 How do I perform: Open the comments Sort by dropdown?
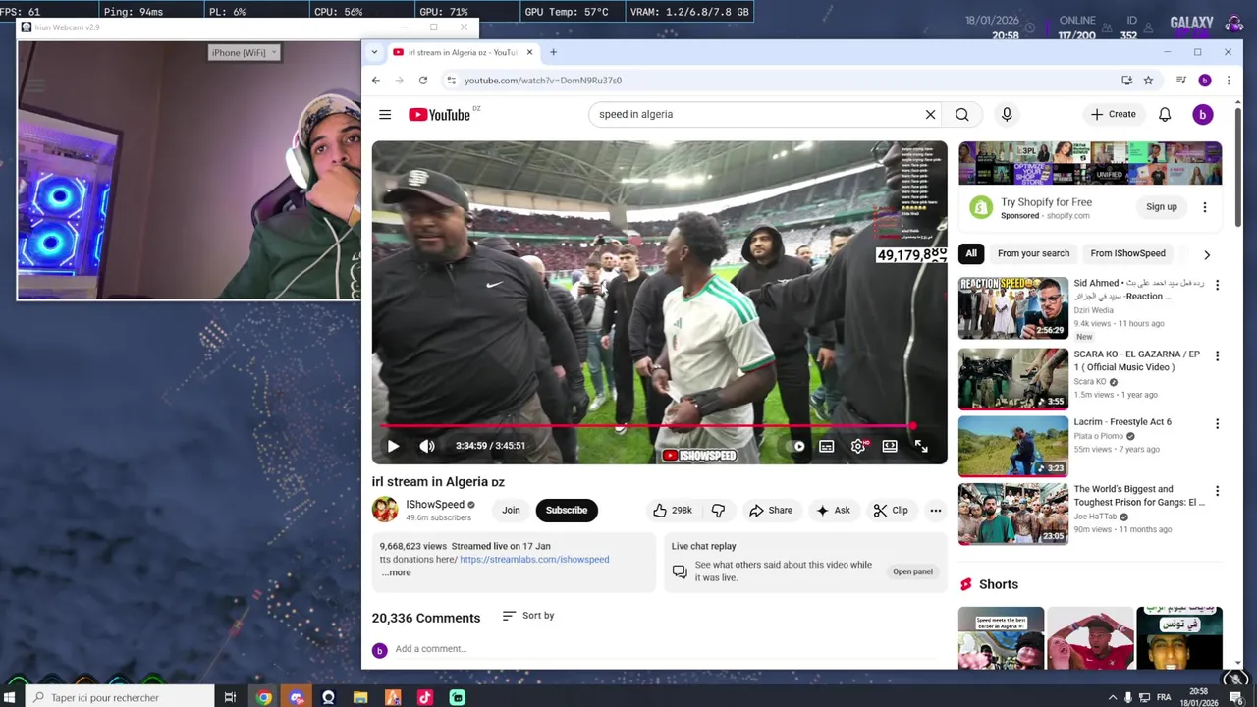tap(528, 616)
